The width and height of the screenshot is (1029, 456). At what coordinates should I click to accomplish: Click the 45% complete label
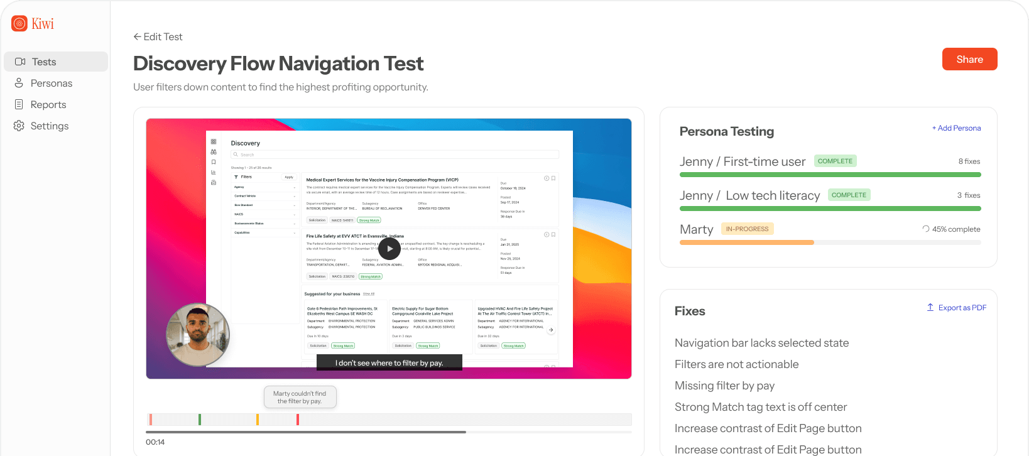pyautogui.click(x=956, y=229)
